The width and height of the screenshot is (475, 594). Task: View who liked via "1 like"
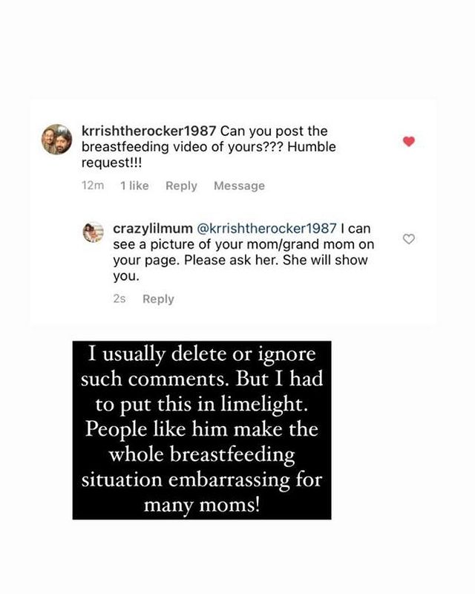click(x=134, y=186)
